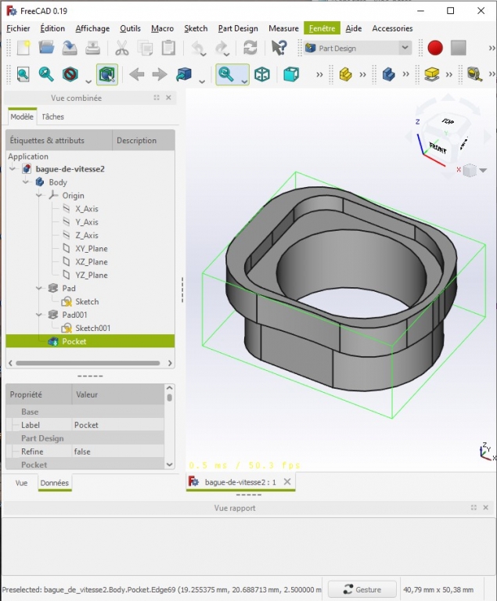
Task: Select the Données properties tab
Action: (55, 483)
